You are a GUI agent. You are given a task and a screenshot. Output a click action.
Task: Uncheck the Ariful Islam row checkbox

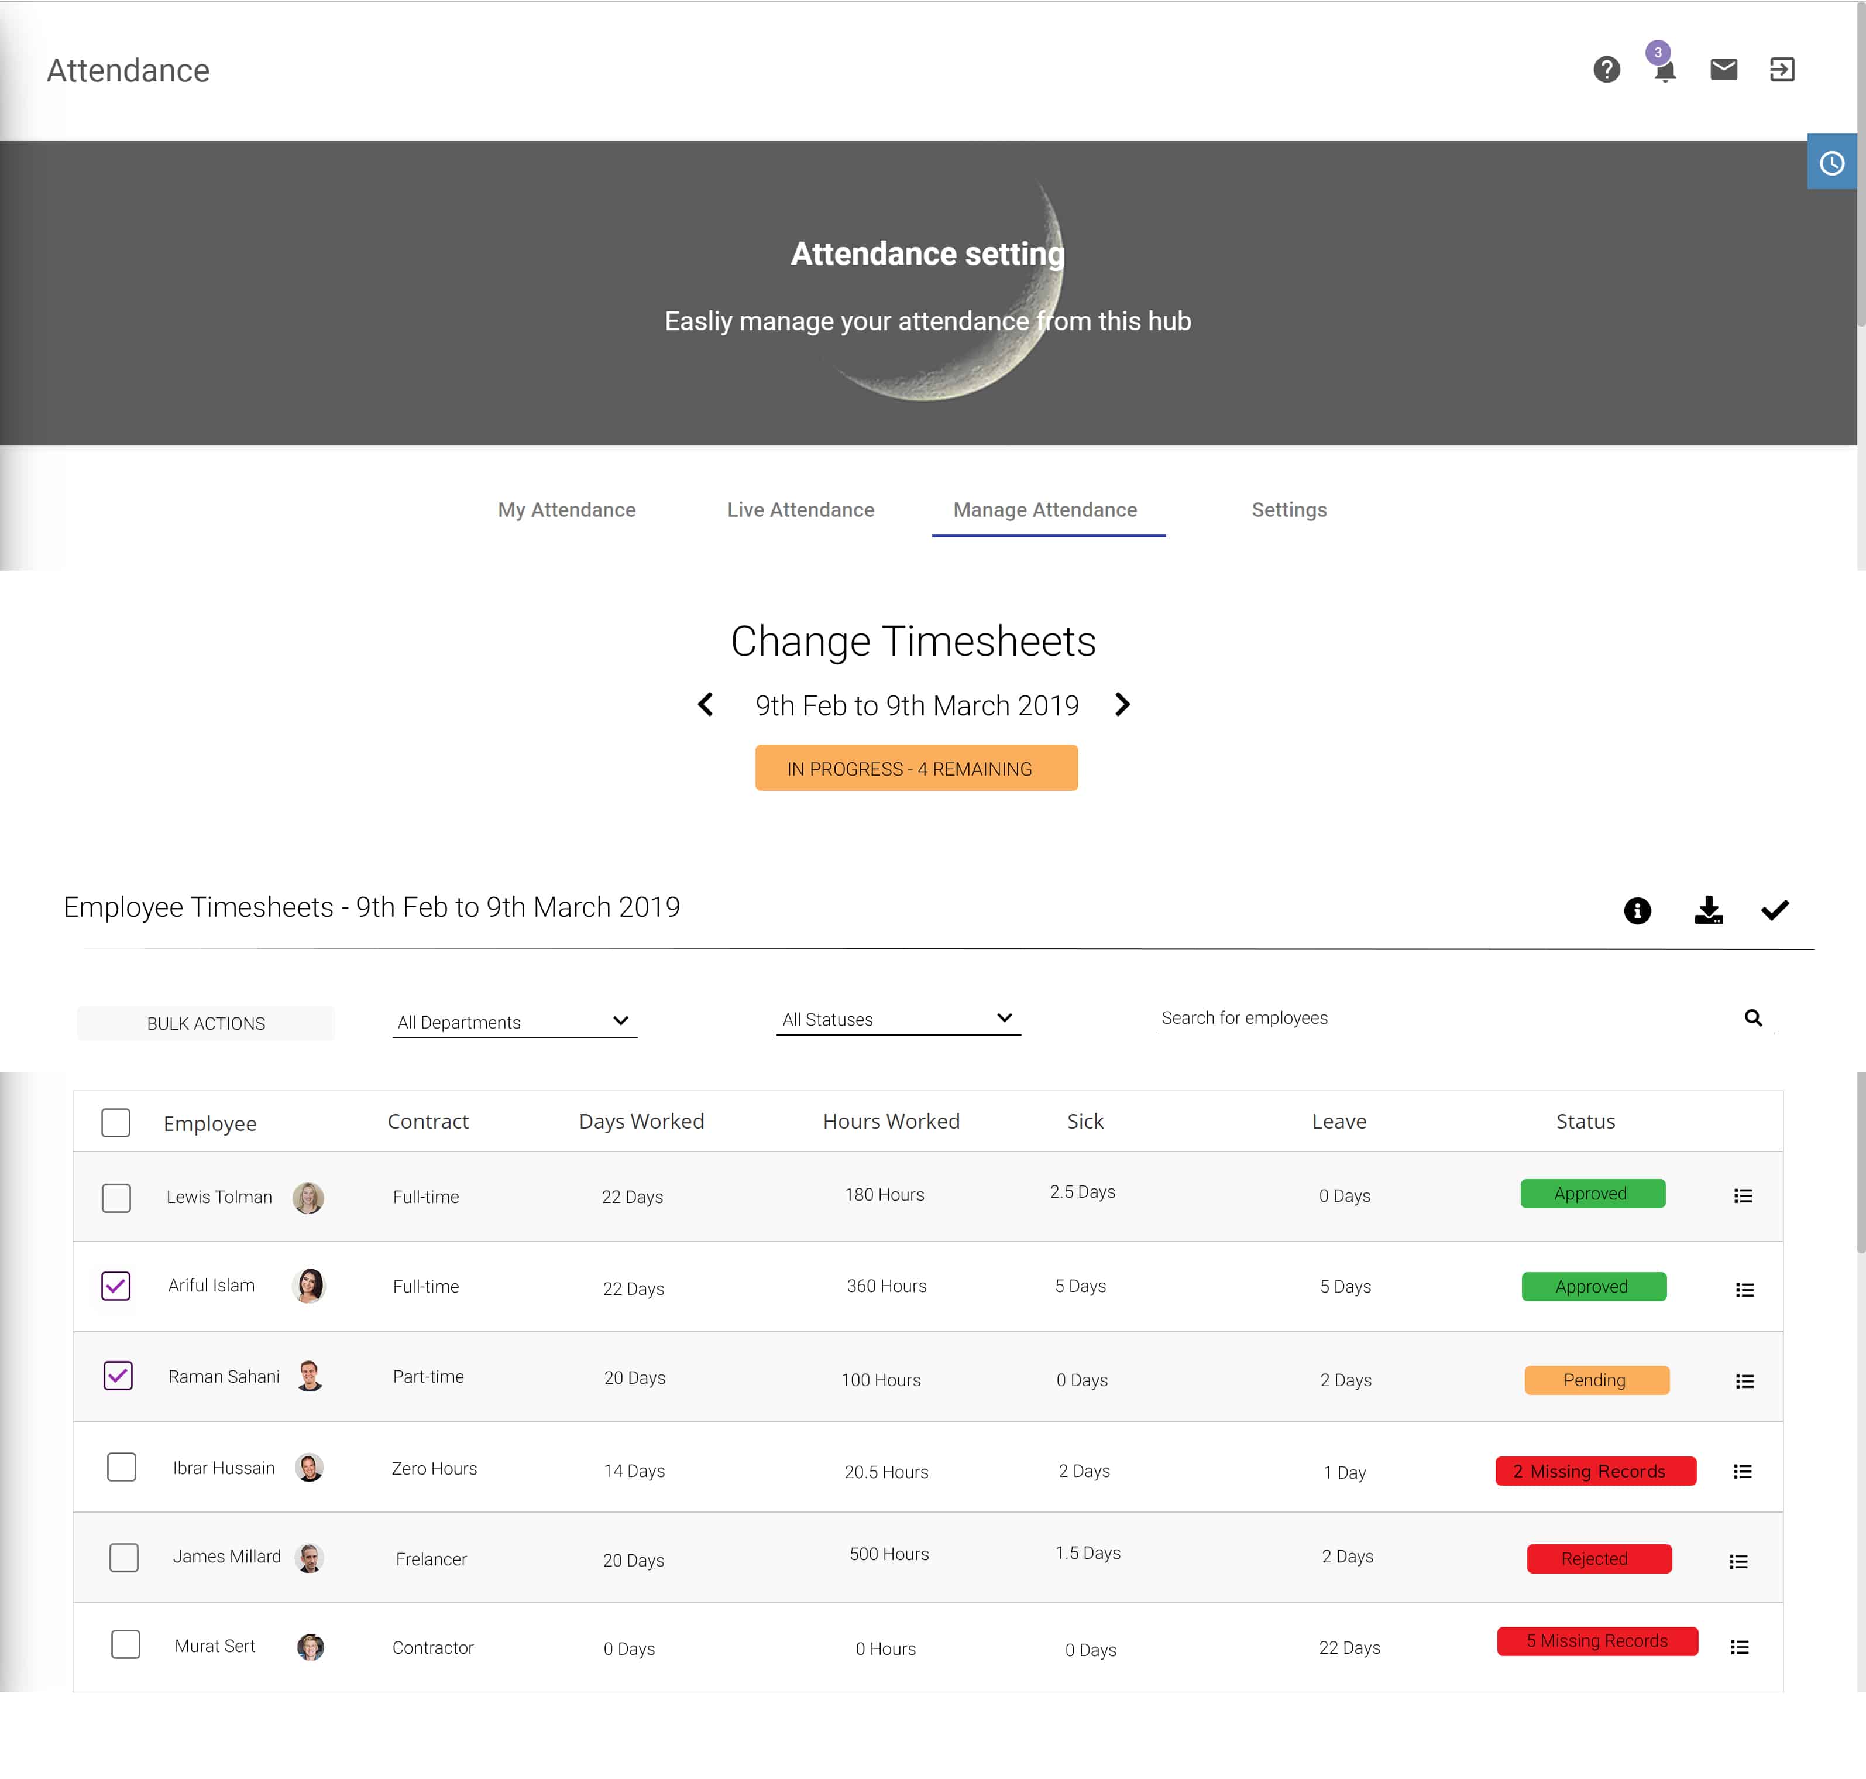click(116, 1286)
